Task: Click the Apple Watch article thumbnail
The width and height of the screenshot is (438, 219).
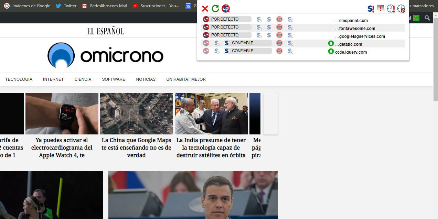Action: tap(62, 114)
